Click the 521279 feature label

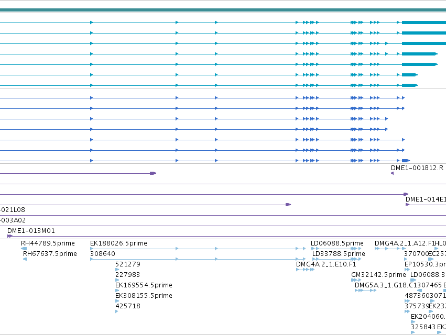point(128,264)
